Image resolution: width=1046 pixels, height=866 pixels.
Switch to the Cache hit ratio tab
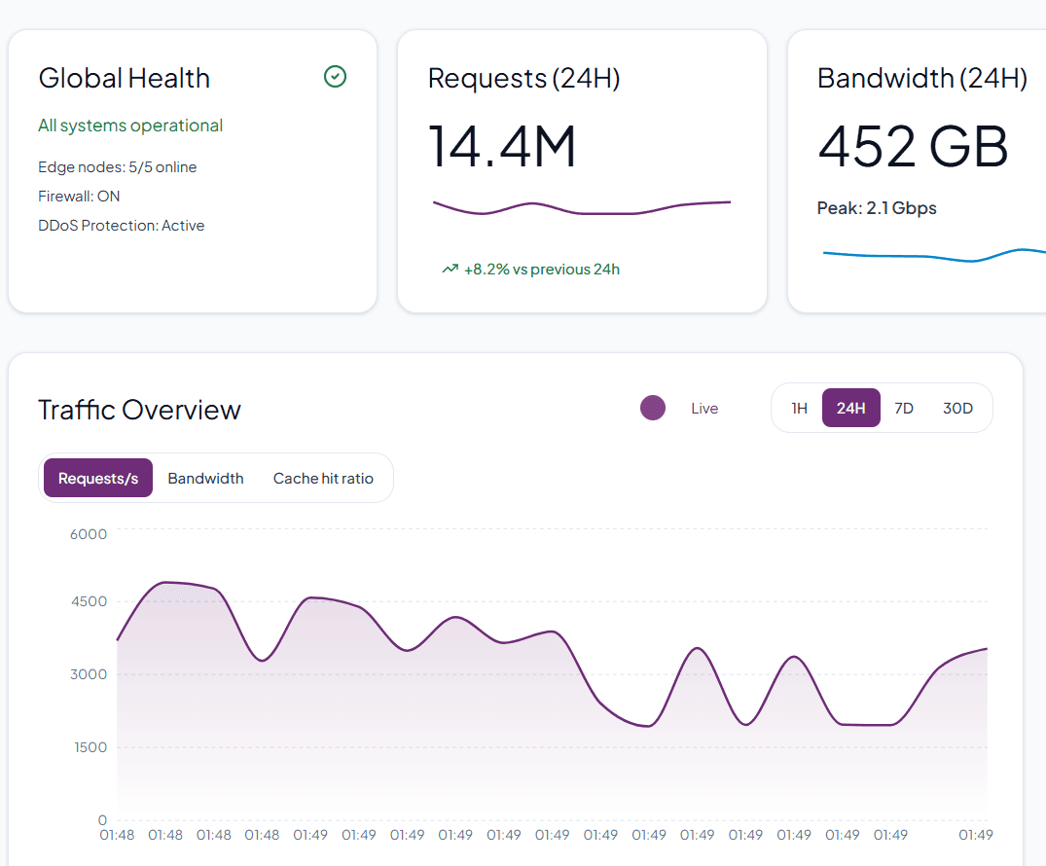[x=323, y=478]
